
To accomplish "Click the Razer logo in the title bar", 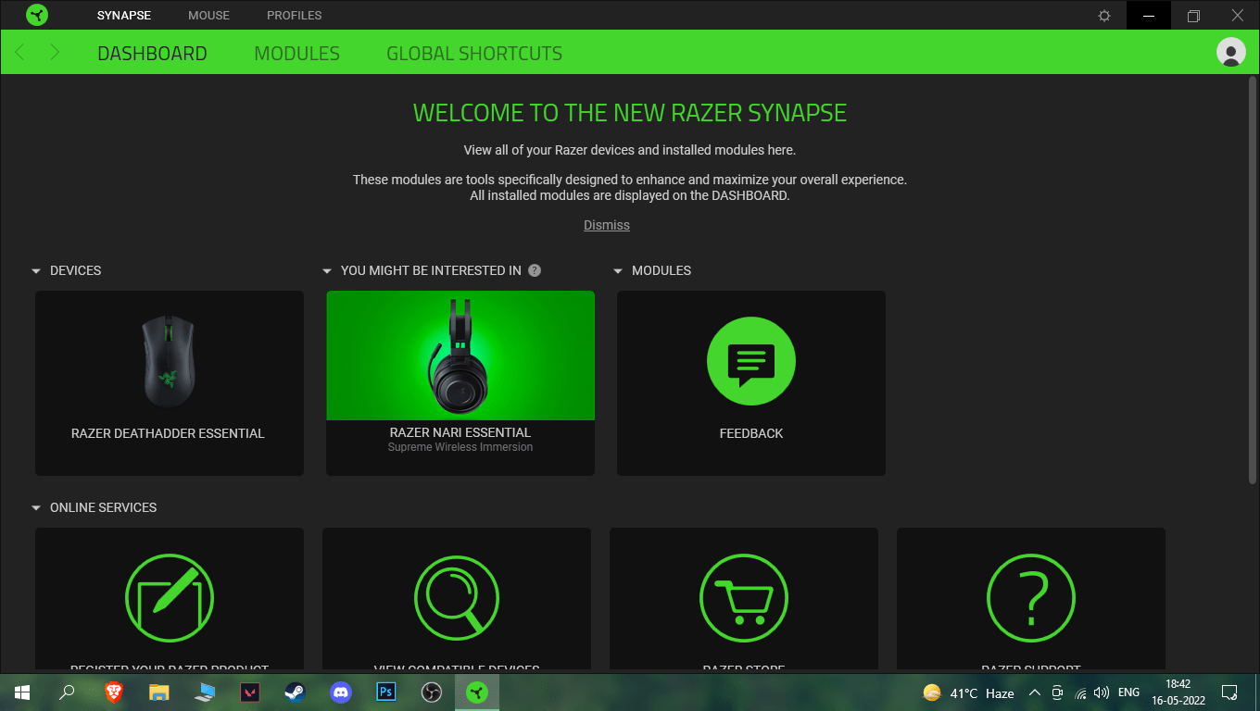I will point(37,16).
